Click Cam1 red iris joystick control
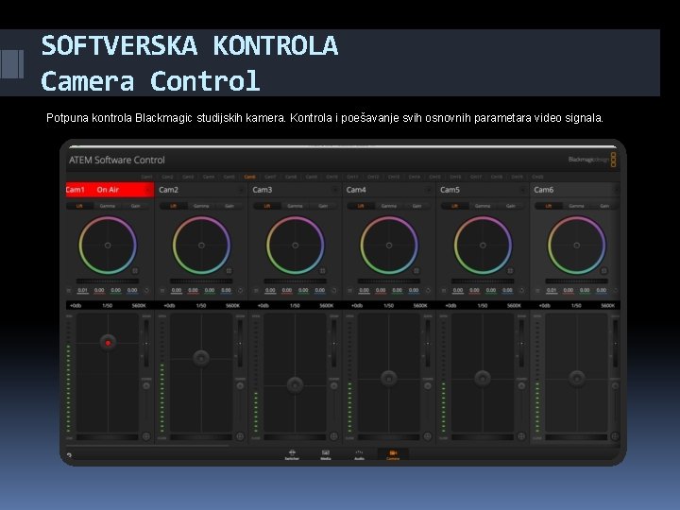This screenshot has width=680, height=510. [108, 343]
